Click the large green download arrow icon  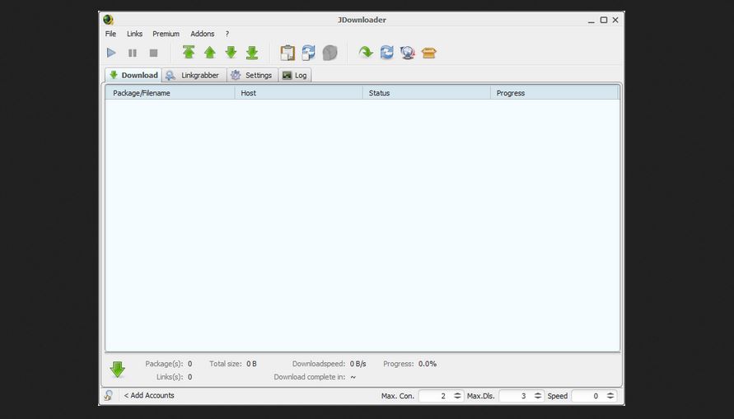pos(118,370)
